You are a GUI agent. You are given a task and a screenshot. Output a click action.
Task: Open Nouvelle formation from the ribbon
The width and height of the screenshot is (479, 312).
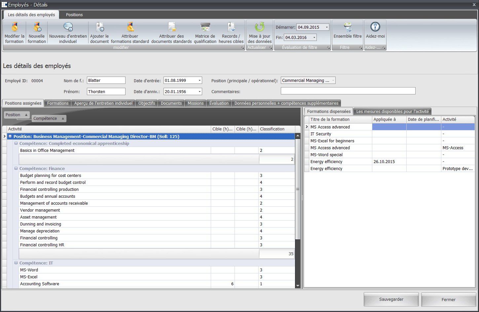click(x=37, y=32)
